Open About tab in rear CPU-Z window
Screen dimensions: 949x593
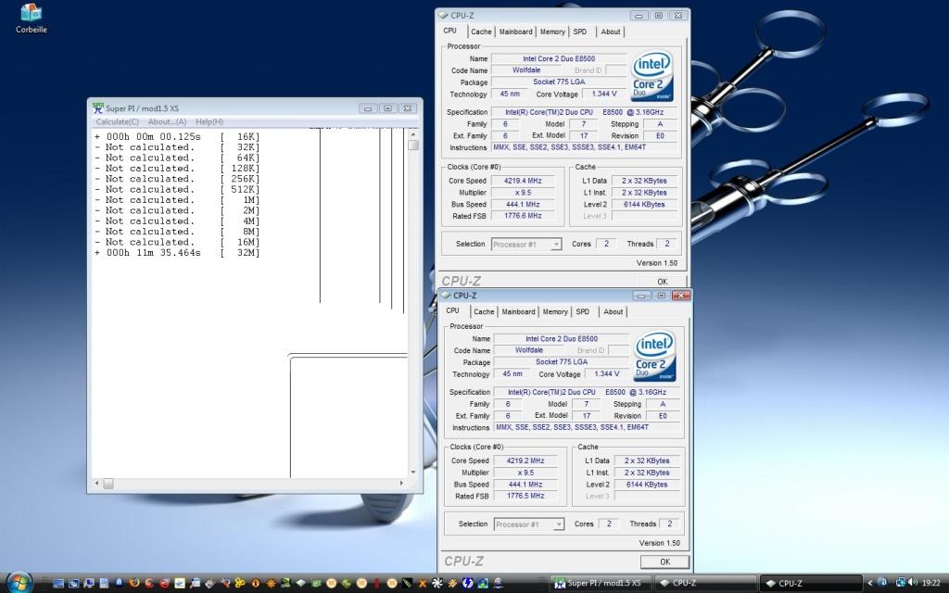610,32
